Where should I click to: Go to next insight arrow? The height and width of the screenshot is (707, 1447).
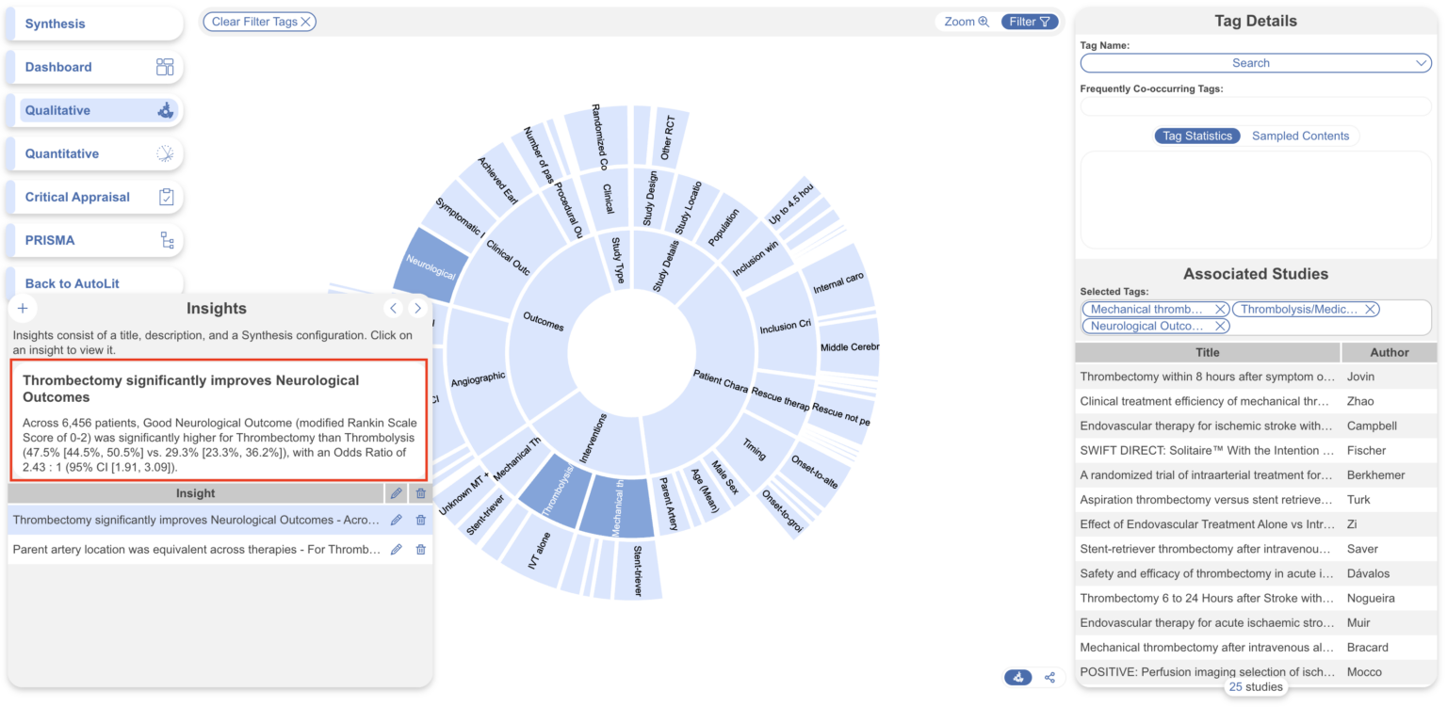click(x=418, y=309)
